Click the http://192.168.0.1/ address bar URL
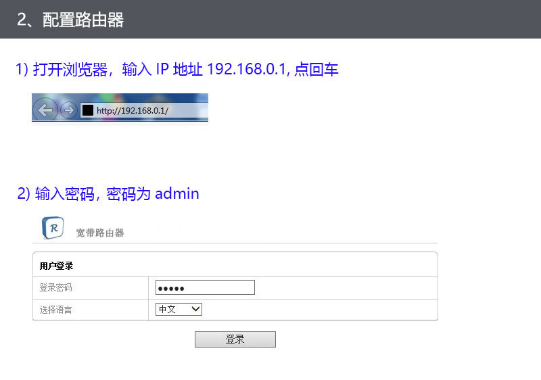Screen dimensions: 541x380 pos(132,110)
